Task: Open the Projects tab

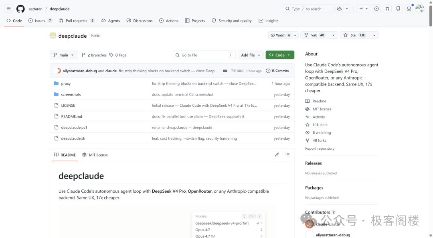Action: click(x=195, y=21)
